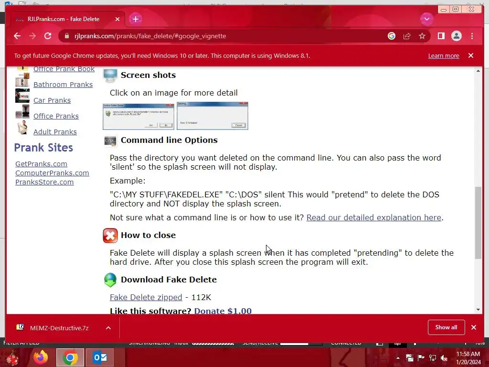Screen dimensions: 489x367
Task: Visit ComputerPranks.com link
Action: (x=52, y=173)
